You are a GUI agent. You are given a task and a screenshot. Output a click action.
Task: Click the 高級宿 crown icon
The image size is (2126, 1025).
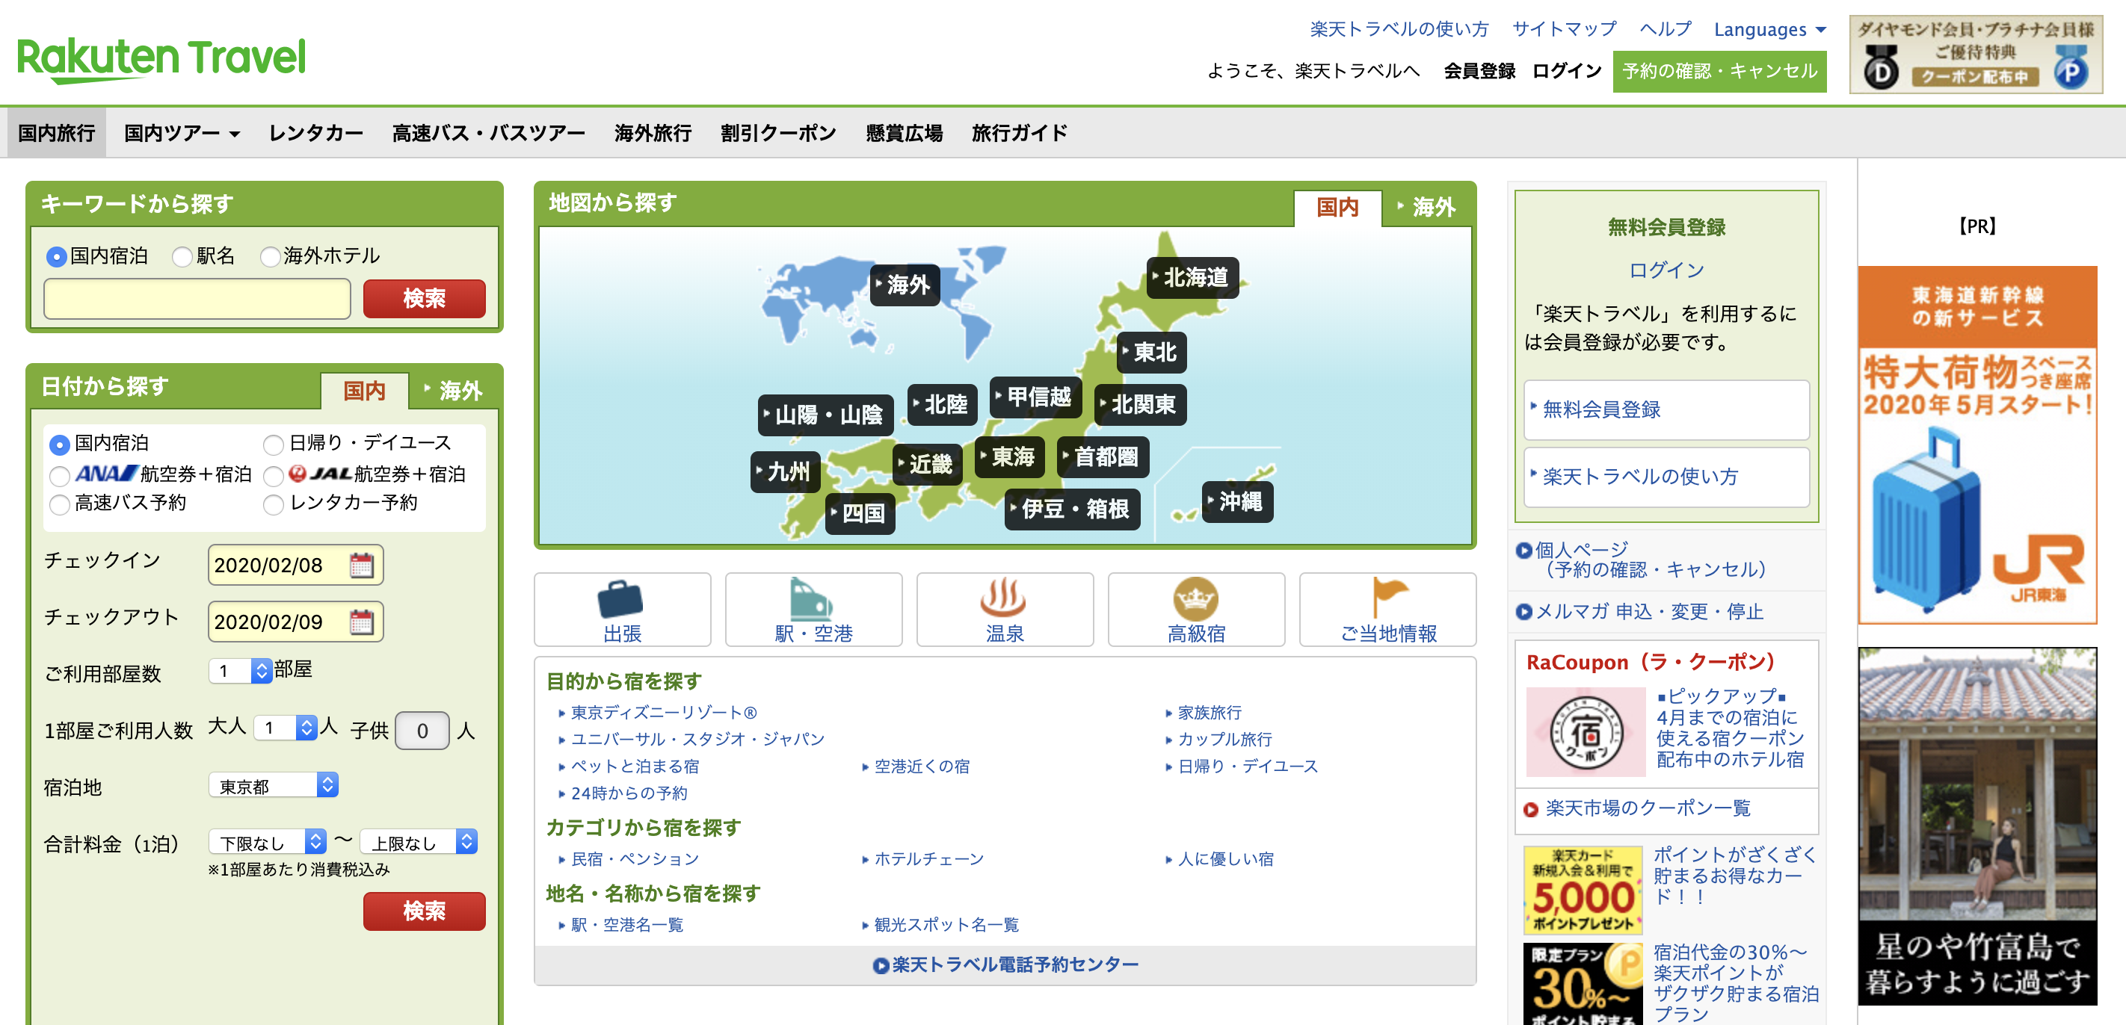[1195, 598]
